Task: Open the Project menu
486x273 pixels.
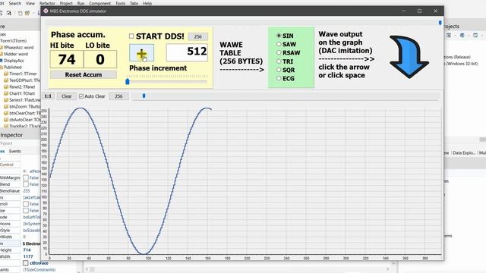Action: (66, 3)
